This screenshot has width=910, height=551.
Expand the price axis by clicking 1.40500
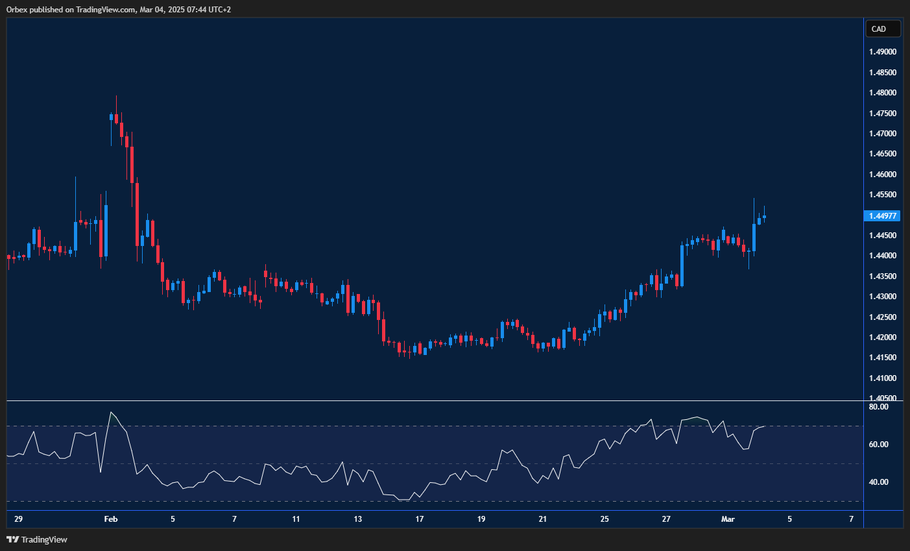(882, 398)
